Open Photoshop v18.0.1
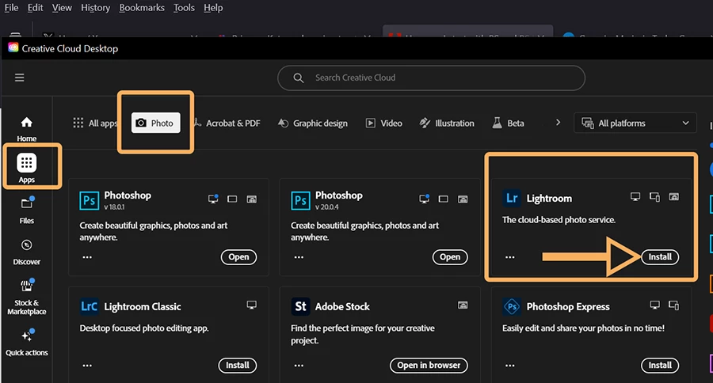This screenshot has width=713, height=383. 238,256
